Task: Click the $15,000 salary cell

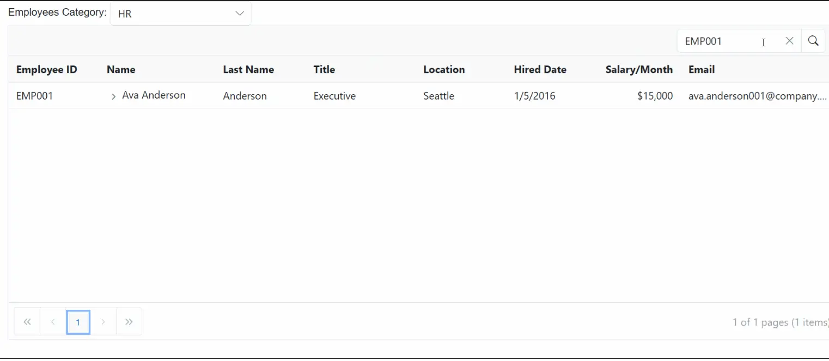Action: [x=655, y=96]
